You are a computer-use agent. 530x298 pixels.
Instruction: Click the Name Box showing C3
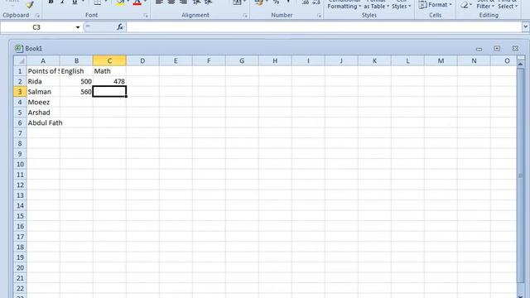pyautogui.click(x=36, y=27)
